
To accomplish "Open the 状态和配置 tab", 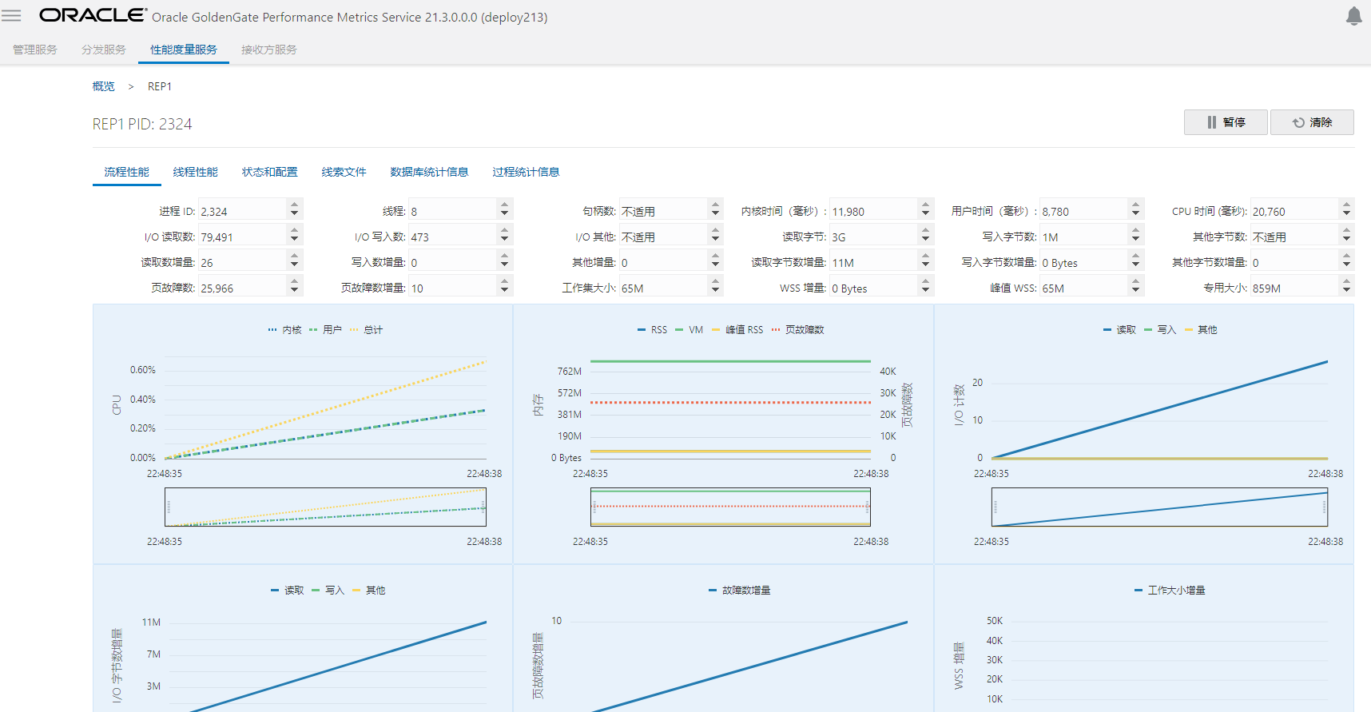I will pos(270,172).
